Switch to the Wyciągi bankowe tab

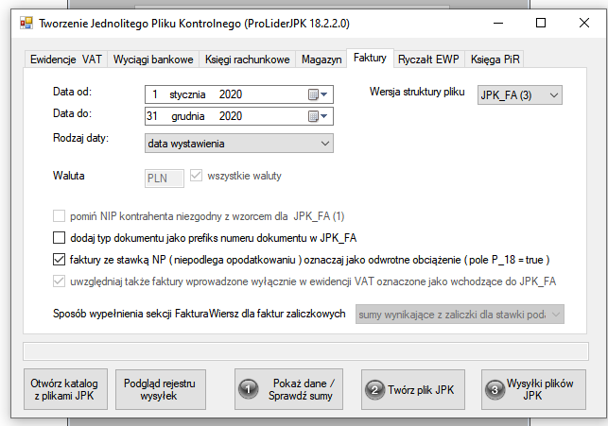[153, 60]
